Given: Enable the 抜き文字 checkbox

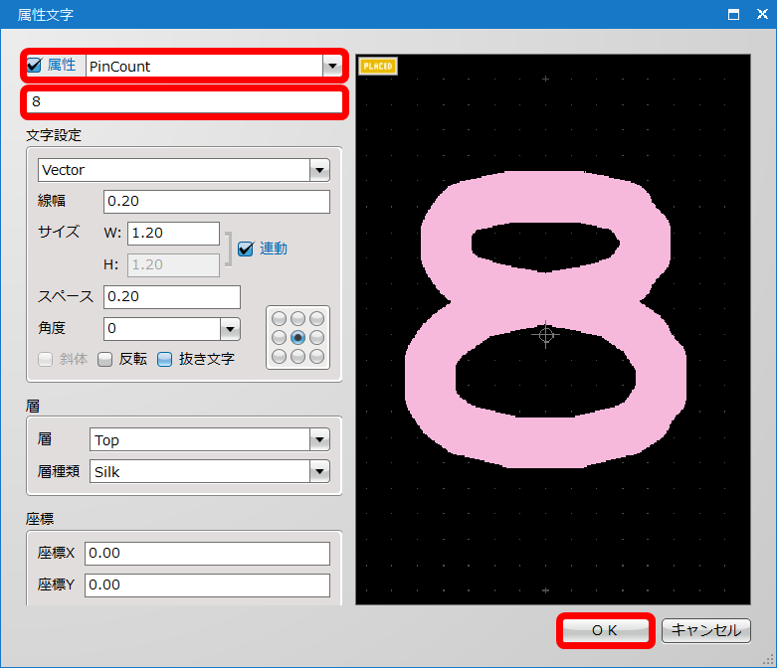Looking at the screenshot, I should pyautogui.click(x=165, y=359).
